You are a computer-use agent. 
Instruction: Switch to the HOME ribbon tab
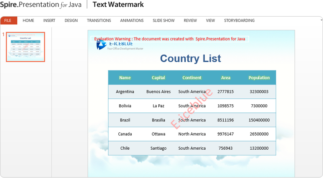(x=28, y=21)
